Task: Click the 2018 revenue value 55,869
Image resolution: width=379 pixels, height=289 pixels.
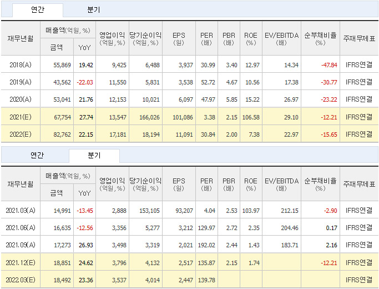Action: (x=62, y=65)
